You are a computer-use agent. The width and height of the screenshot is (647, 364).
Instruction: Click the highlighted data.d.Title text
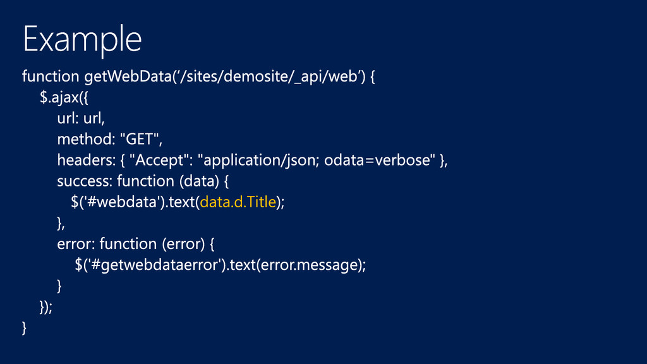click(238, 202)
